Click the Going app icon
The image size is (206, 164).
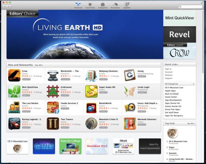coord(130,75)
